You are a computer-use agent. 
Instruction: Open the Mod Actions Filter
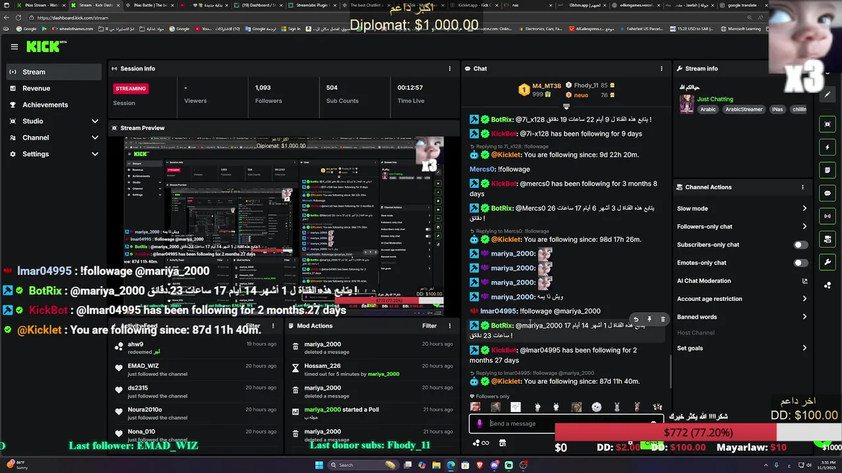tap(429, 326)
